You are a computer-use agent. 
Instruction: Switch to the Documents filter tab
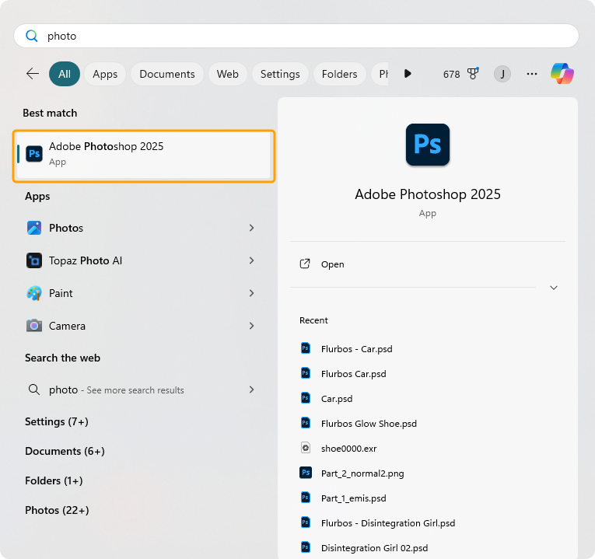(167, 74)
